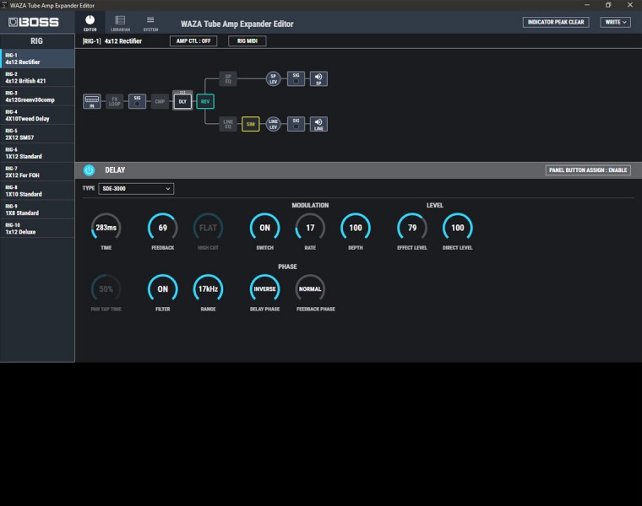The width and height of the screenshot is (642, 506).
Task: Toggle PANEL BUTTON ASSIGN enable
Action: [588, 170]
